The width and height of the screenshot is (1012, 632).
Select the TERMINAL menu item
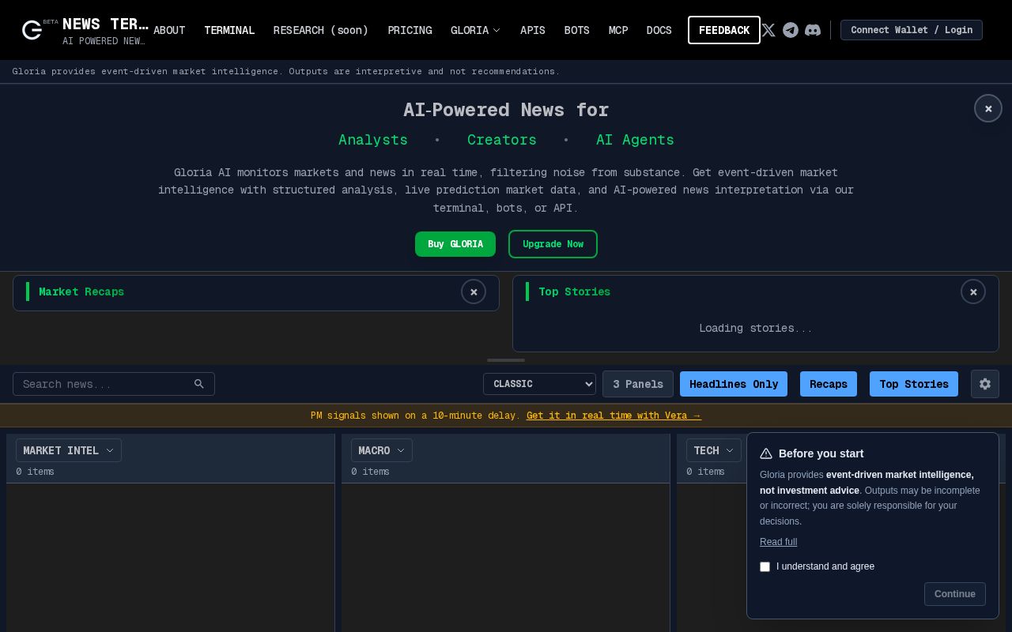229,30
